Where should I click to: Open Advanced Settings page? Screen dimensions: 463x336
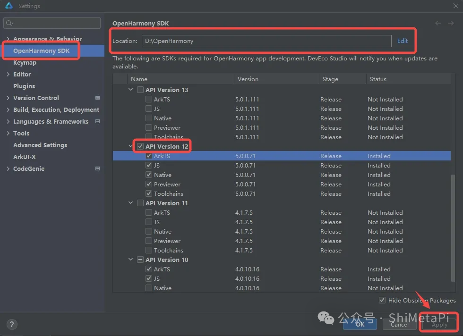[40, 145]
